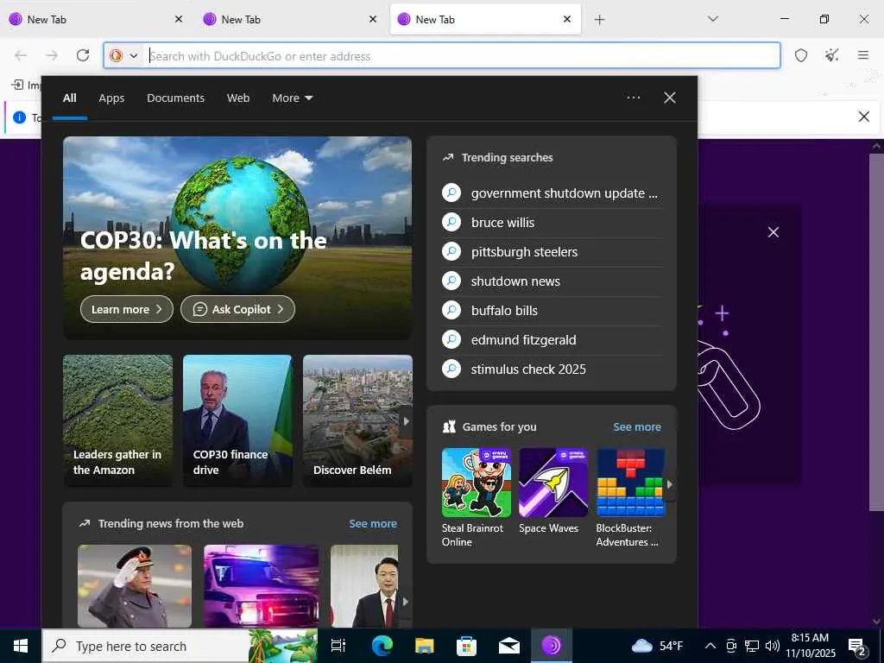Go back using the back arrow
884x663 pixels.
coord(21,55)
